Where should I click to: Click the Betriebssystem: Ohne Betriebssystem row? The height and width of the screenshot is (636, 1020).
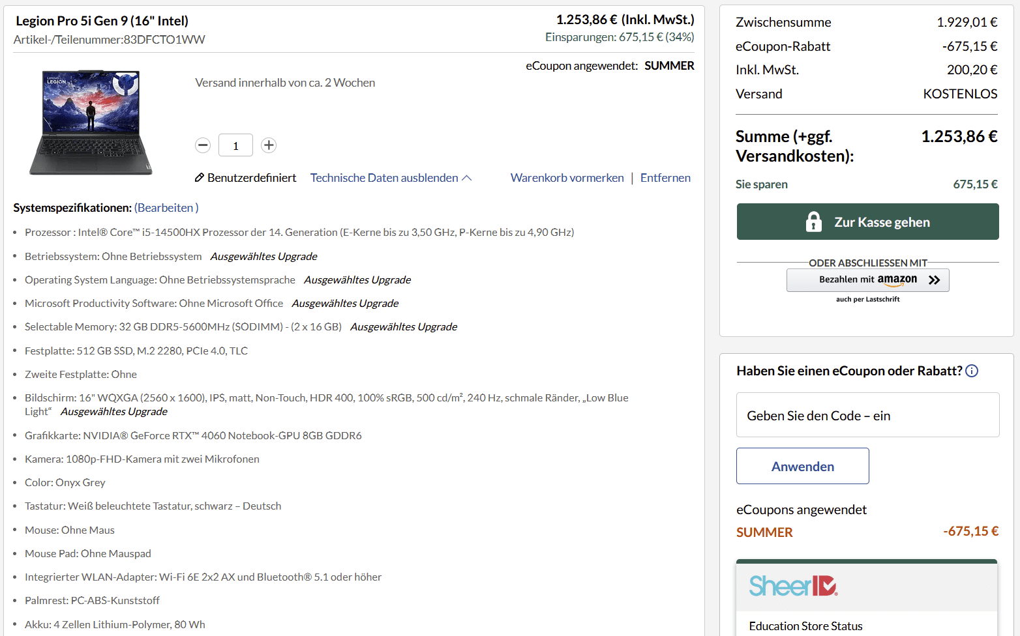[171, 257]
